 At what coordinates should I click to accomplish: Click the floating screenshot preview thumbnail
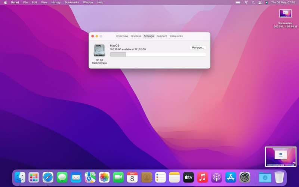coord(281,156)
